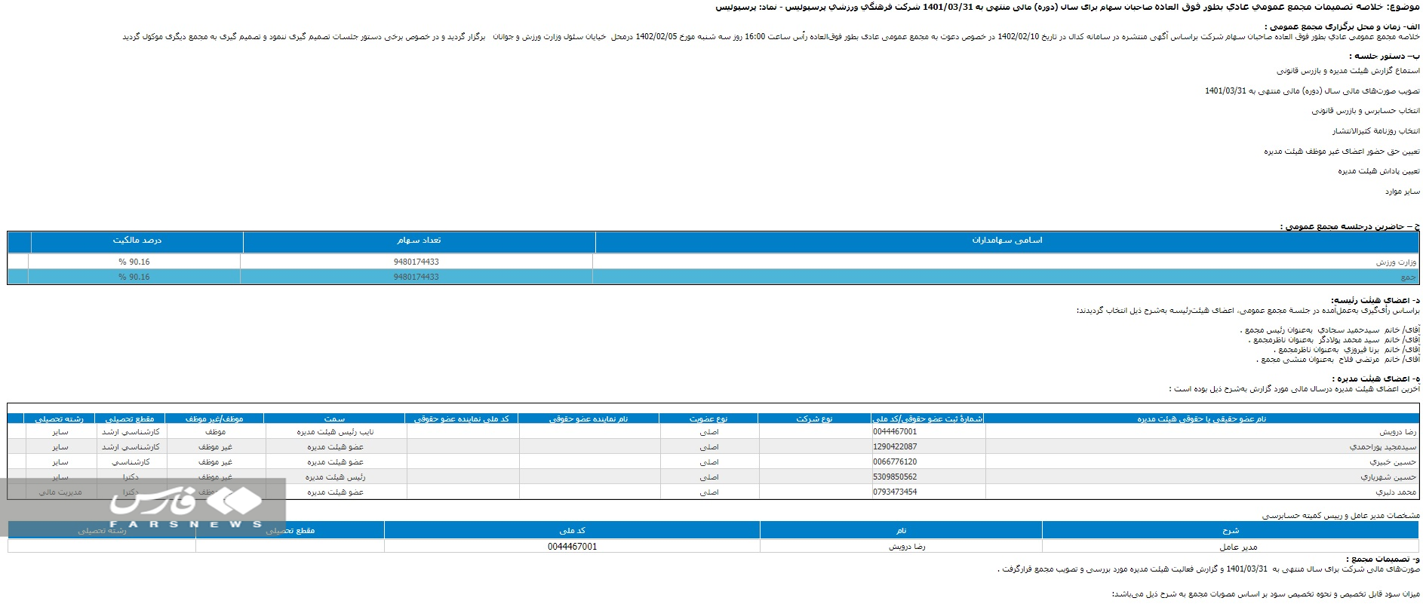Click the 'مدیر عامل' cell in the CEO table

[x=1238, y=547]
